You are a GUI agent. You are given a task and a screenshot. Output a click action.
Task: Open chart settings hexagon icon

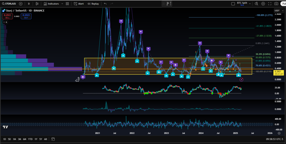click(263, 4)
